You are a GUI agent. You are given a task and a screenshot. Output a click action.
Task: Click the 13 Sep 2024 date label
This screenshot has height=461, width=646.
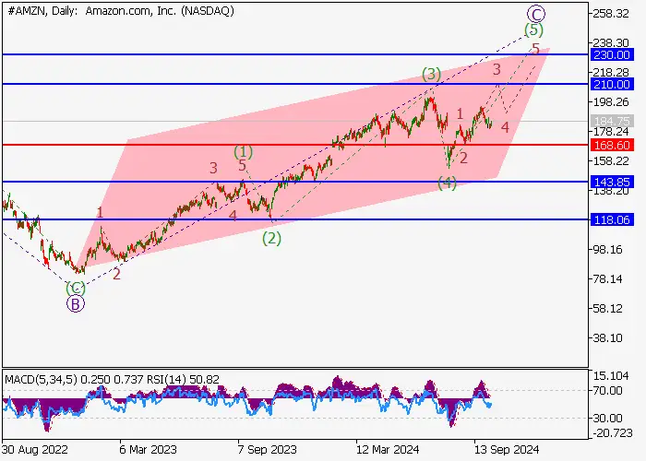point(507,449)
